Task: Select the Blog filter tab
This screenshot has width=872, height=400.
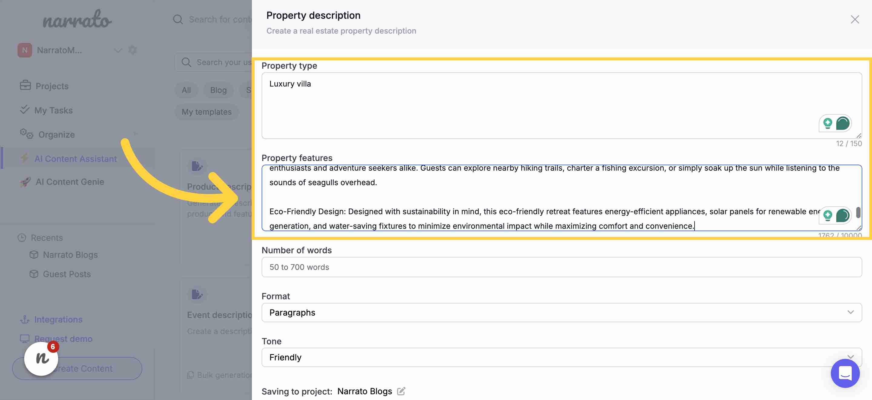Action: [x=218, y=90]
